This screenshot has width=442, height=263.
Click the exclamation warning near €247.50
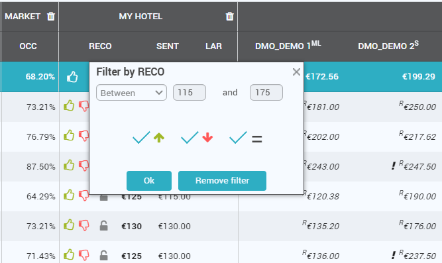394,166
